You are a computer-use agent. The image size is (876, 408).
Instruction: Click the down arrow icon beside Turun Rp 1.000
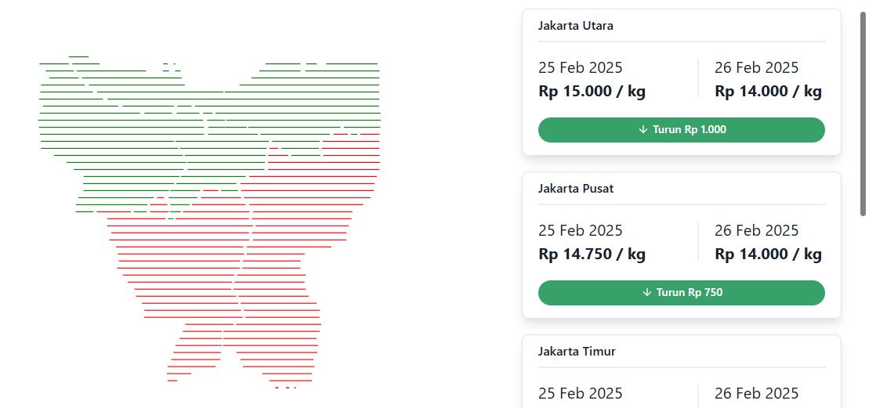coord(643,129)
